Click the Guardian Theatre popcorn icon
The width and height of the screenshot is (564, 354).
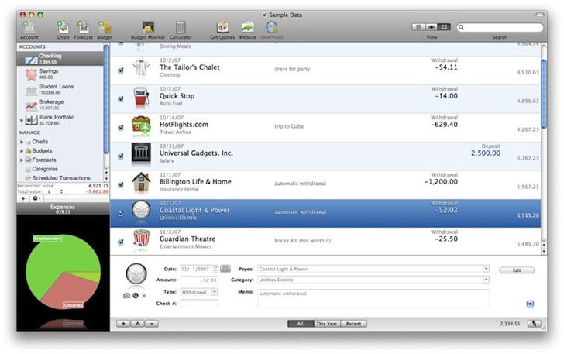tap(141, 239)
